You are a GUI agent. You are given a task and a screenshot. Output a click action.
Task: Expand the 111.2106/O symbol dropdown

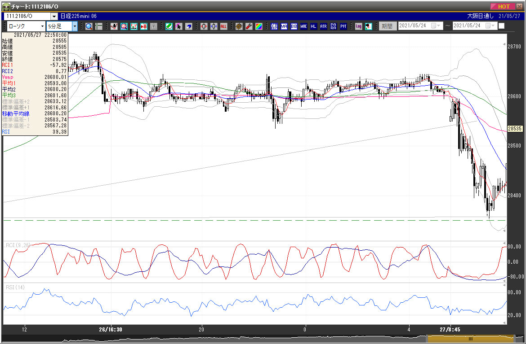54,16
